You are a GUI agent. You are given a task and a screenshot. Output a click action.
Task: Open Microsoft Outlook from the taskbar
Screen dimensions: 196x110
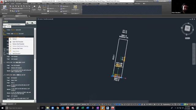click(62, 108)
